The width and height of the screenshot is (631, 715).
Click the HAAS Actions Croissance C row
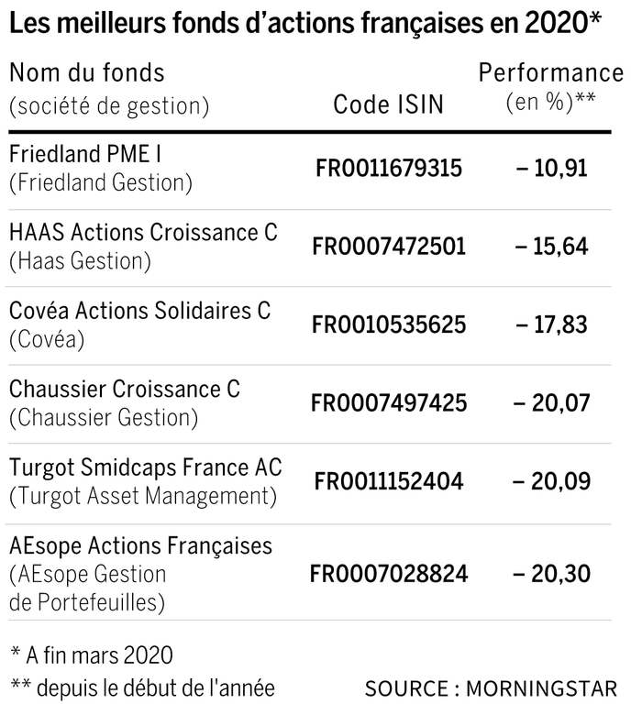tap(308, 247)
